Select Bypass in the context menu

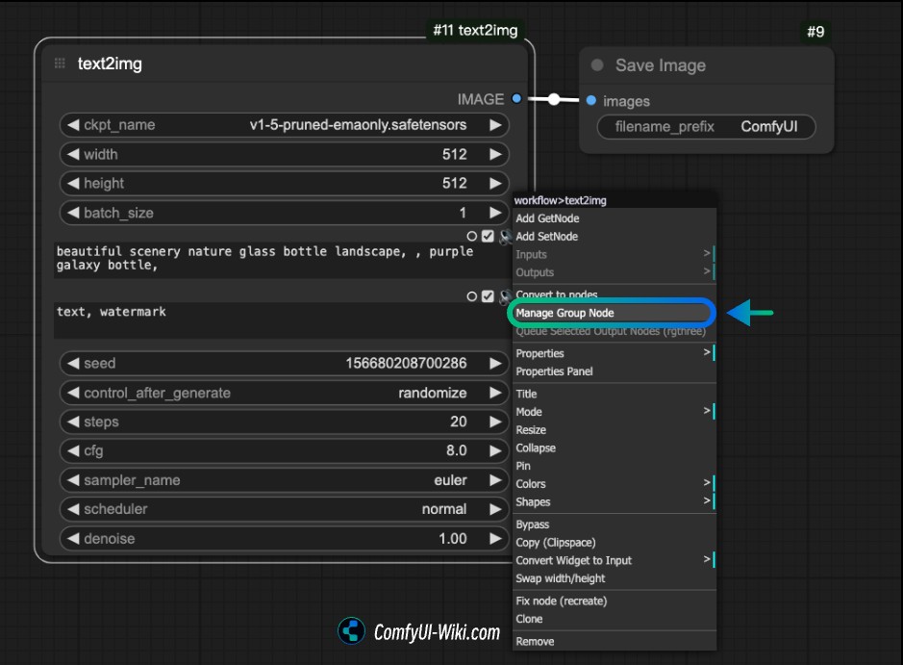(x=615, y=524)
